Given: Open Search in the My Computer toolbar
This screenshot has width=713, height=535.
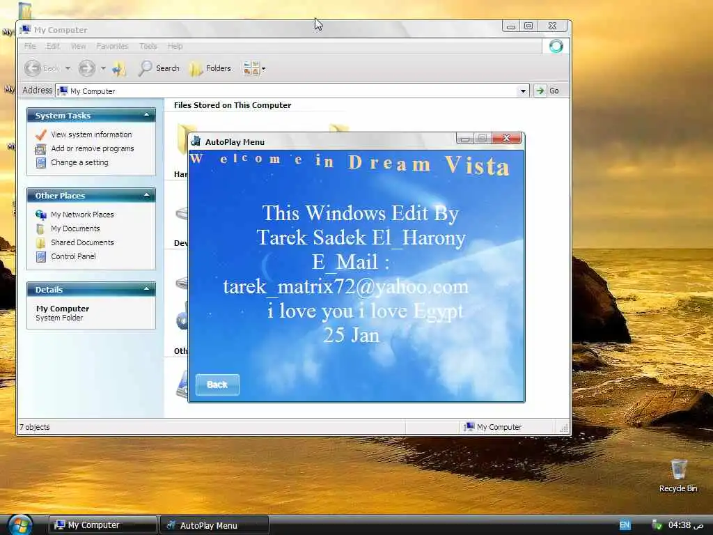Looking at the screenshot, I should coord(159,68).
